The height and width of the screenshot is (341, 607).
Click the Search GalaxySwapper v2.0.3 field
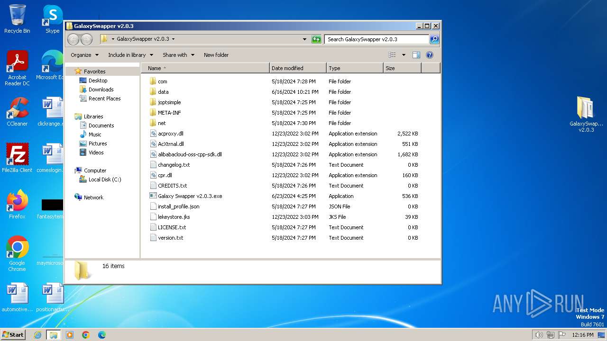click(x=377, y=39)
